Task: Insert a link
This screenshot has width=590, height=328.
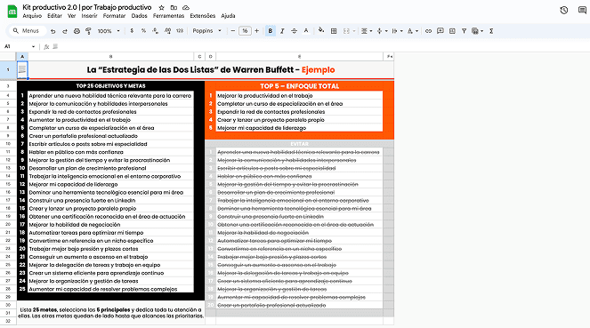Action: (x=428, y=31)
